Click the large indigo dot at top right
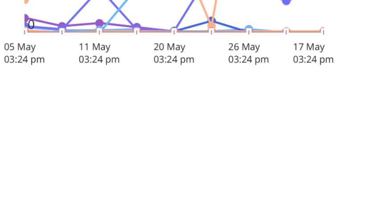Screen dimensions: 365x205 pyautogui.click(x=286, y=1)
